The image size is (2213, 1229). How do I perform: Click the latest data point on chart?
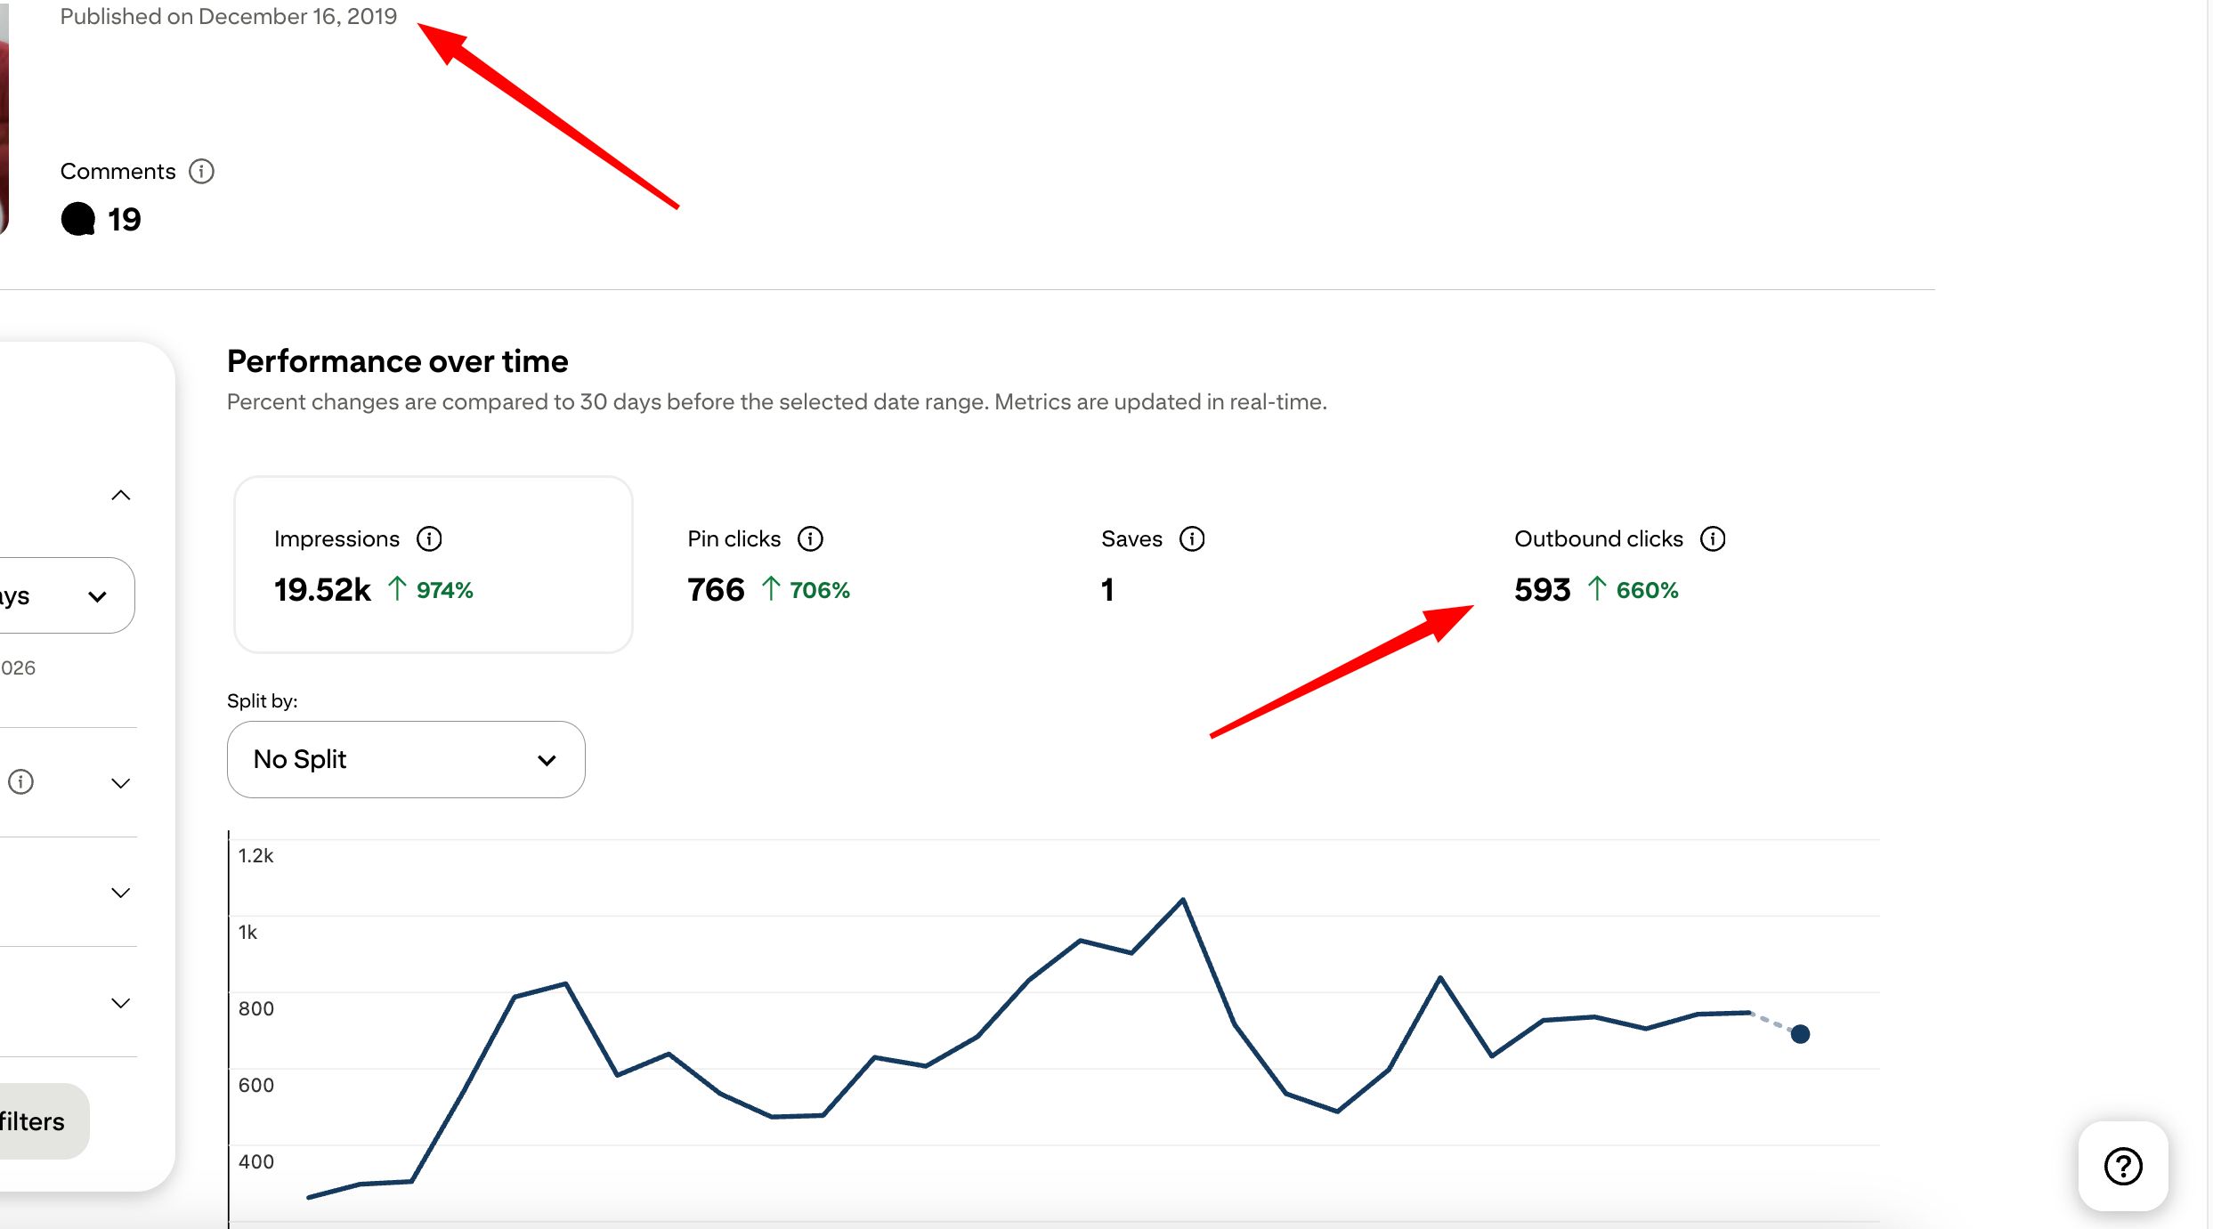pos(1800,1034)
